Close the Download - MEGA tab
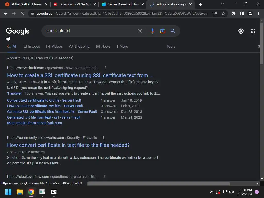Image resolution: width=264 pixels, height=198 pixels. pyautogui.click(x=95, y=4)
